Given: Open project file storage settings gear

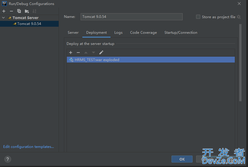Looking at the screenshot, I should [239, 17].
